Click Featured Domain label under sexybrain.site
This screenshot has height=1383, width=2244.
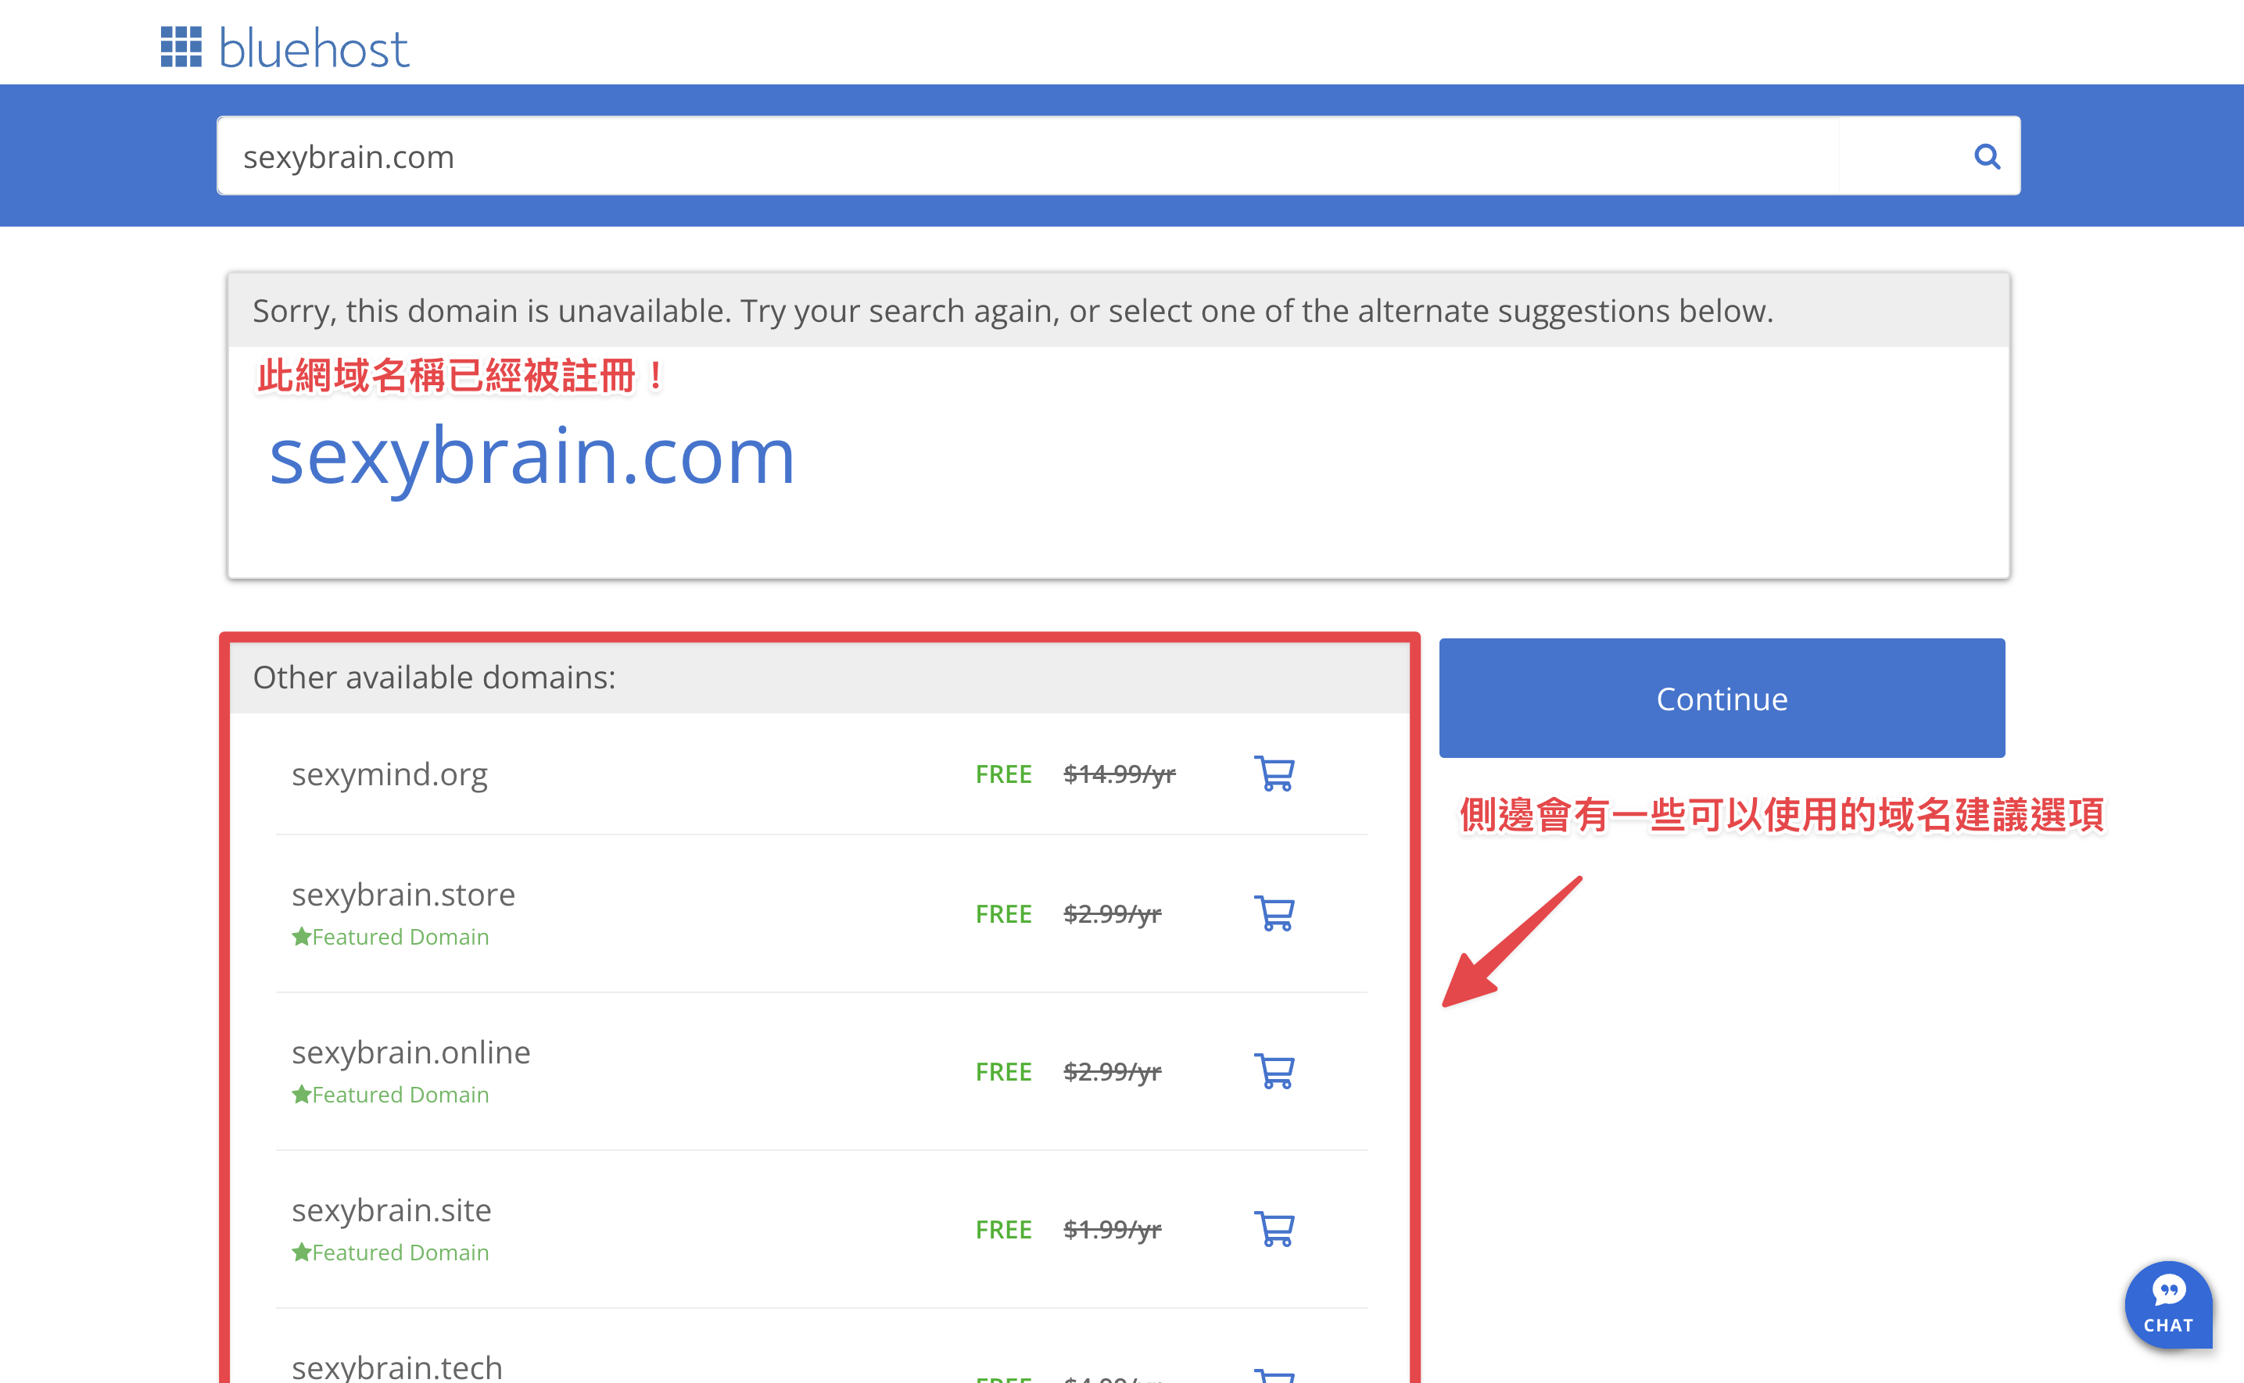click(x=390, y=1253)
